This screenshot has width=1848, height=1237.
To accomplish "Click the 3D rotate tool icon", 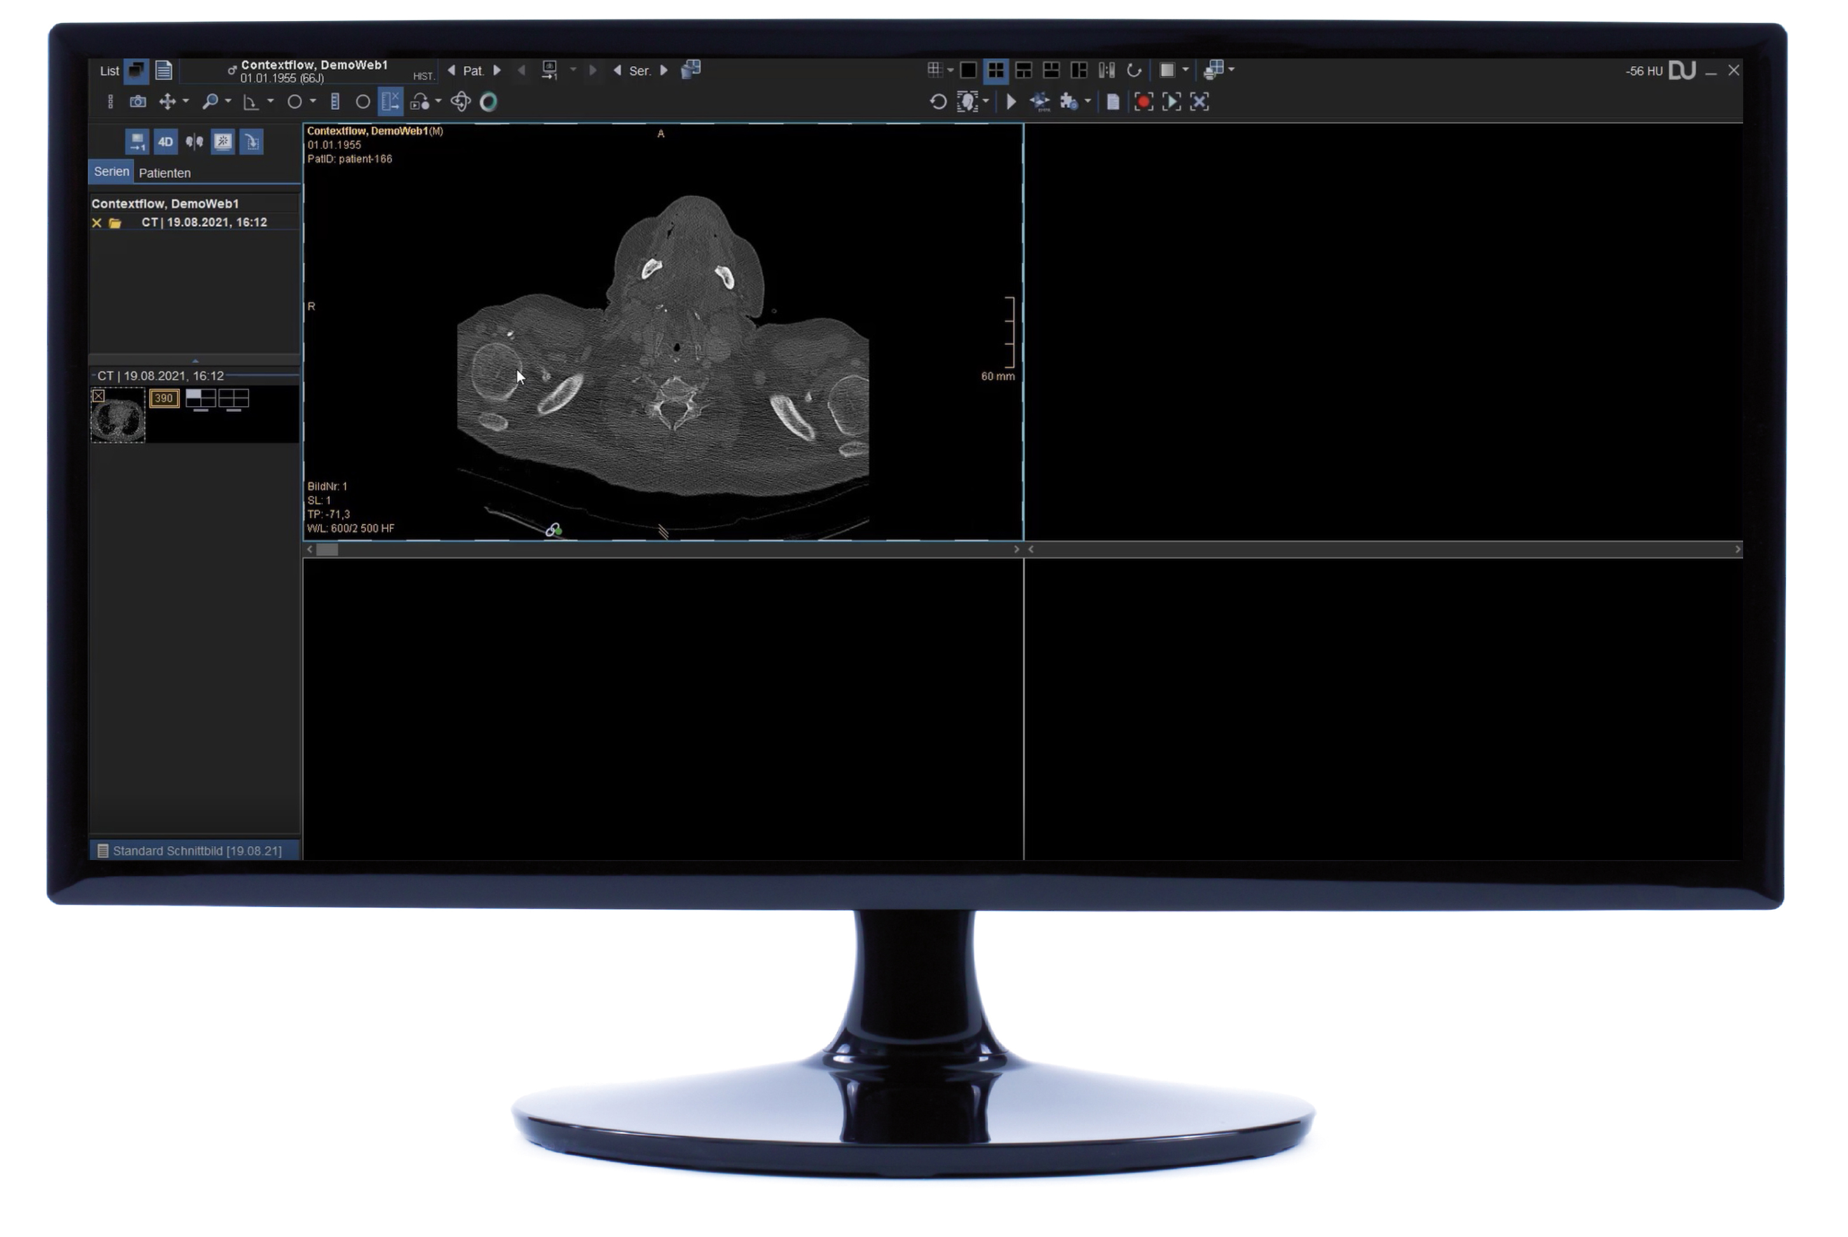I will 461,102.
